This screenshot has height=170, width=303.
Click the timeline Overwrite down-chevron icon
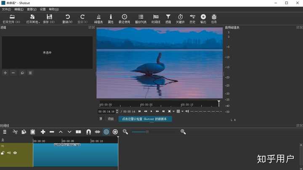[69, 132]
